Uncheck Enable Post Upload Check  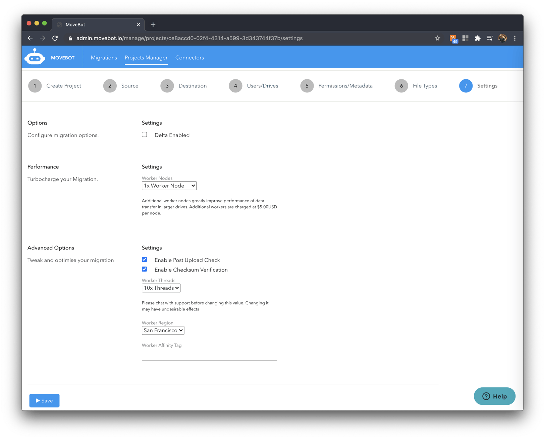pyautogui.click(x=144, y=259)
